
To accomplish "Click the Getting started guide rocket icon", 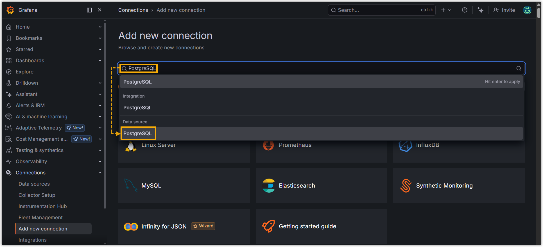I will [268, 226].
